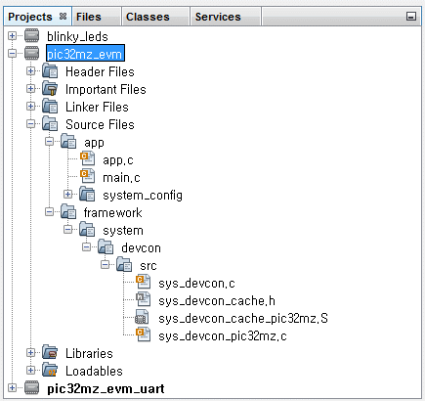Click the Libraries folder icon
The width and height of the screenshot is (425, 401).
(50, 353)
